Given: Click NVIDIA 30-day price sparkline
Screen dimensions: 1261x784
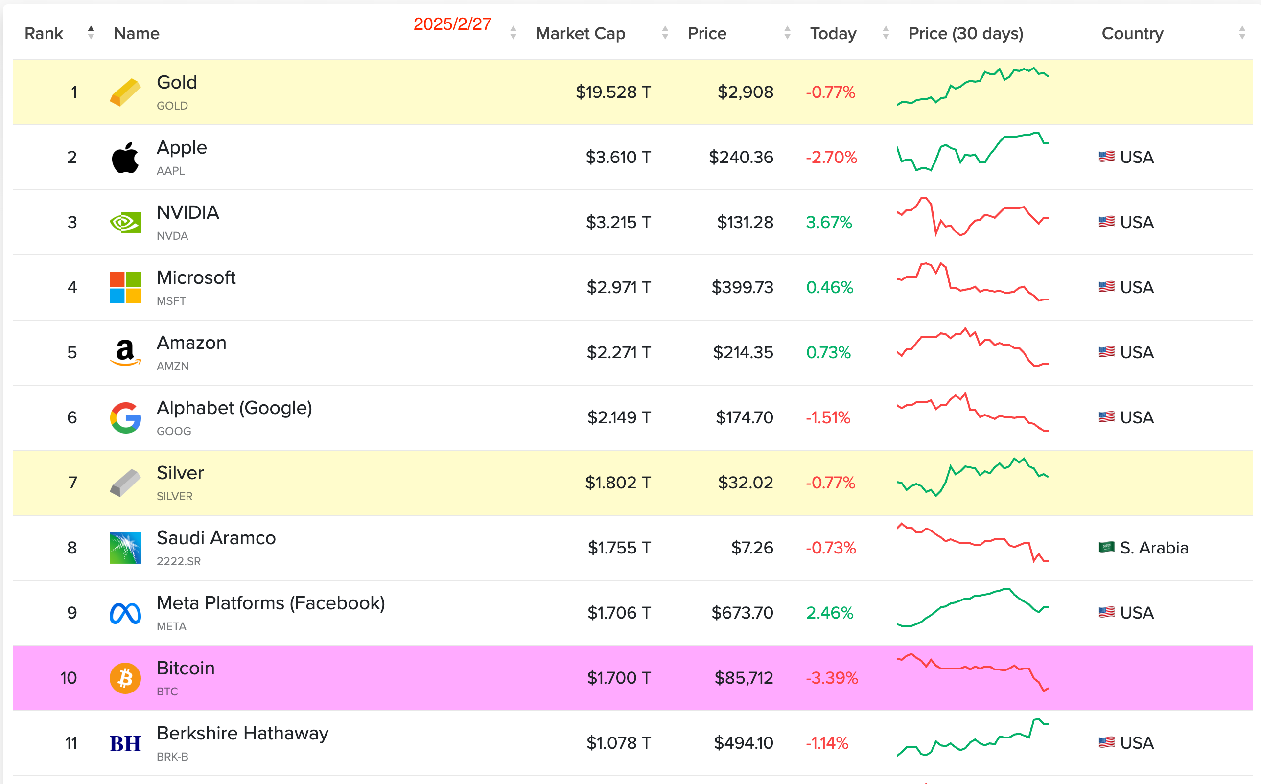Looking at the screenshot, I should point(973,217).
